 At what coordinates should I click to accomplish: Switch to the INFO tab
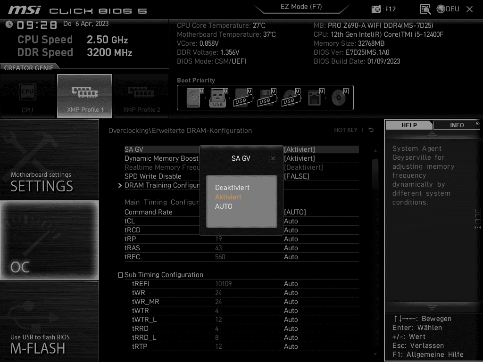[x=457, y=125]
